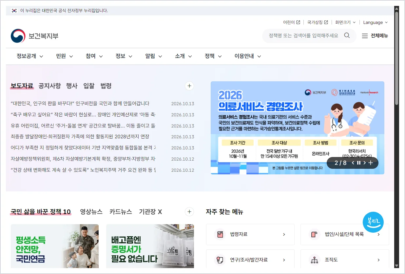
Task: Click the plus button beside 기관장 X
Action: (x=189, y=212)
